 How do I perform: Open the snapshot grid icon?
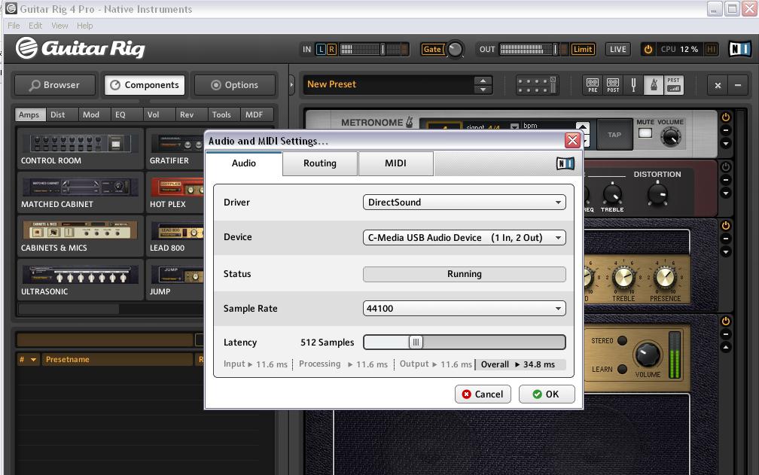(536, 85)
